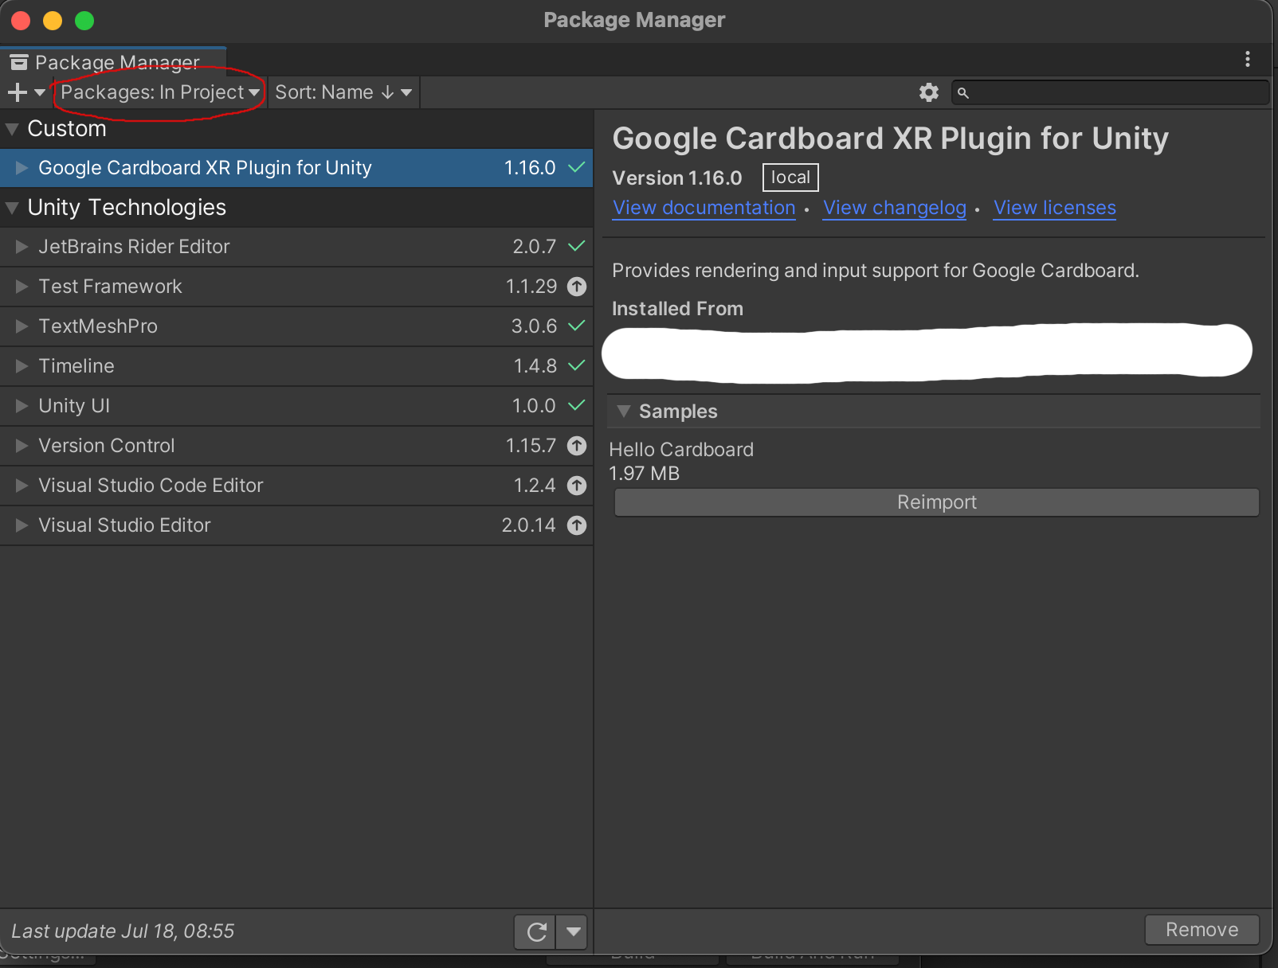Viewport: 1278px width, 968px height.
Task: Click the update icon next to Version Control
Action: pos(578,446)
